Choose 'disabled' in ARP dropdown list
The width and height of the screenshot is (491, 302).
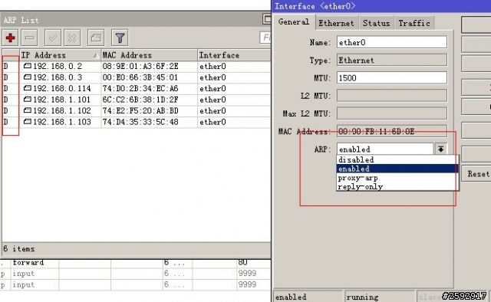click(x=397, y=159)
